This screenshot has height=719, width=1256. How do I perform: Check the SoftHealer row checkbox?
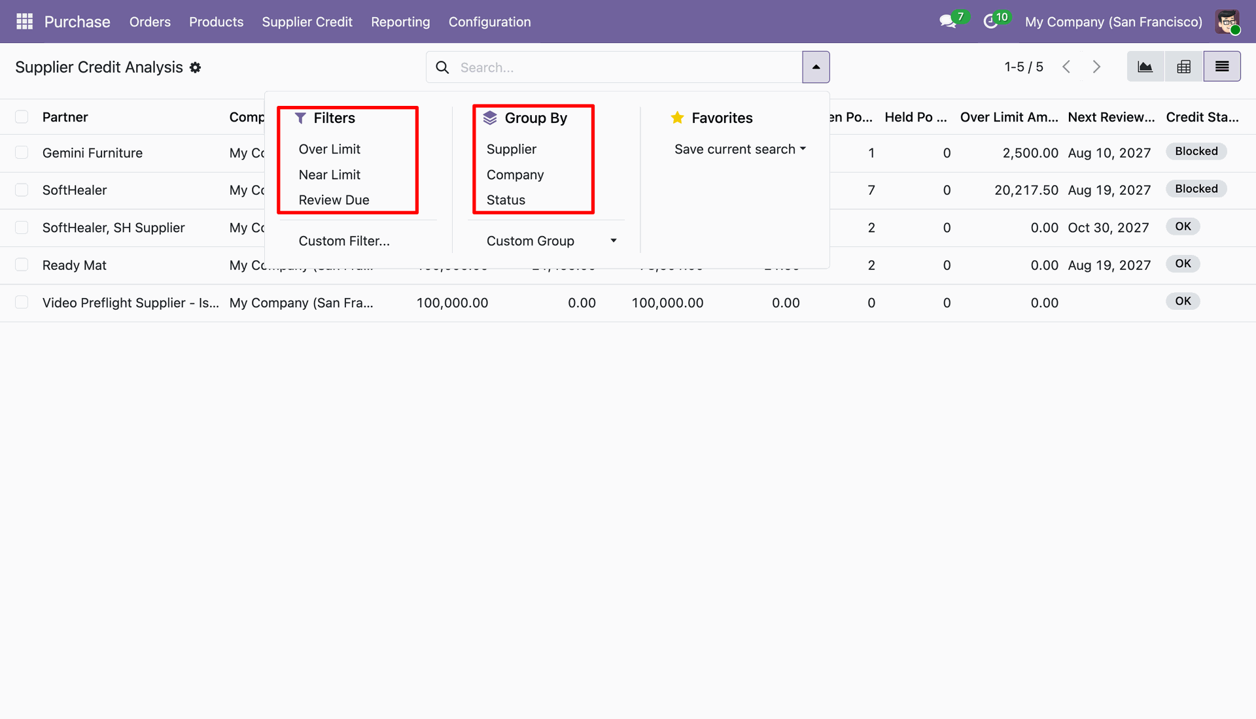(x=22, y=190)
